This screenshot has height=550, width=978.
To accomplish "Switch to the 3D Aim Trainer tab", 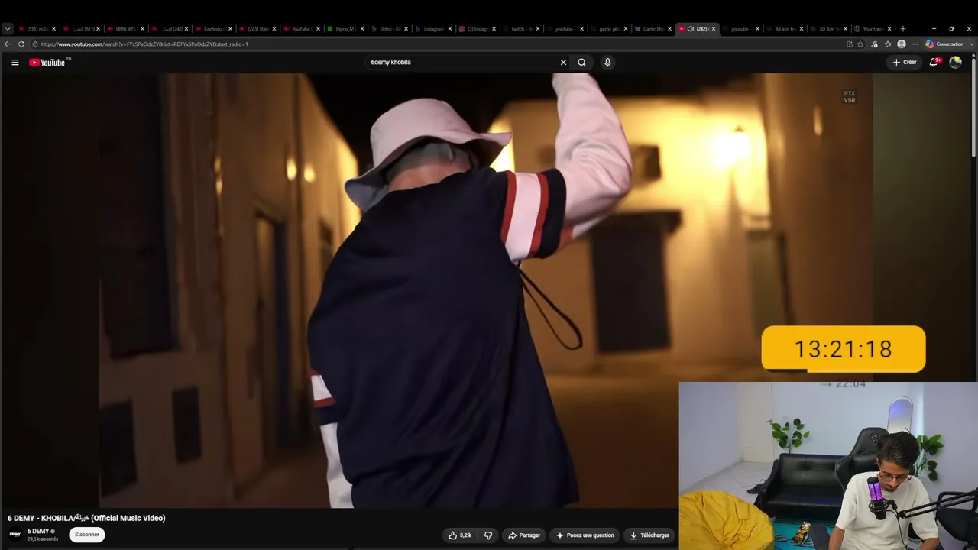I will click(x=828, y=29).
